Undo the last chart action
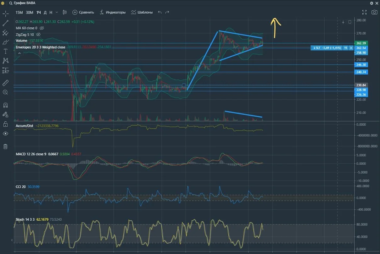This screenshot has height=254, width=380. click(160, 12)
